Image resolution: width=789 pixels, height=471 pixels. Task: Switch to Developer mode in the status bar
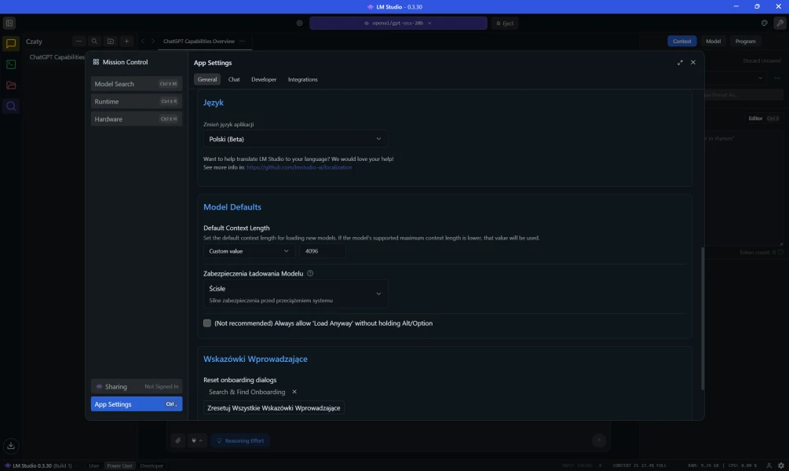pyautogui.click(x=152, y=466)
